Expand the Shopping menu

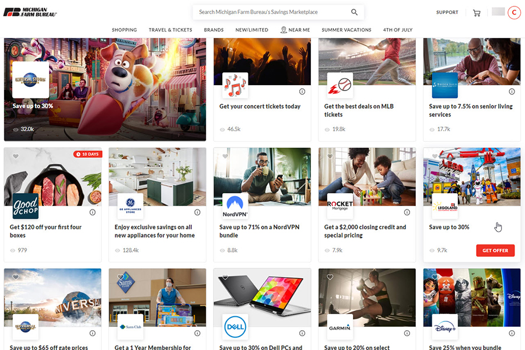pos(124,30)
